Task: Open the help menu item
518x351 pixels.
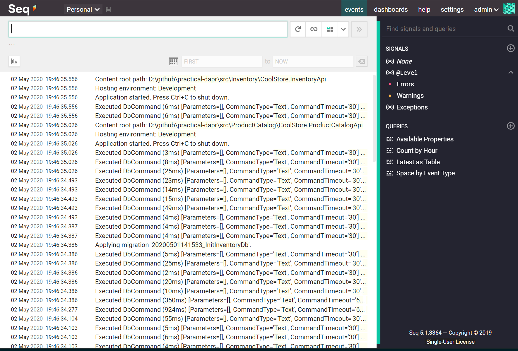Action: coord(424,9)
